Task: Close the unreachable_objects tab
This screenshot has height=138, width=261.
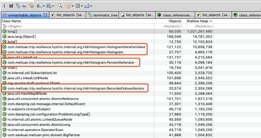Action: point(45,15)
